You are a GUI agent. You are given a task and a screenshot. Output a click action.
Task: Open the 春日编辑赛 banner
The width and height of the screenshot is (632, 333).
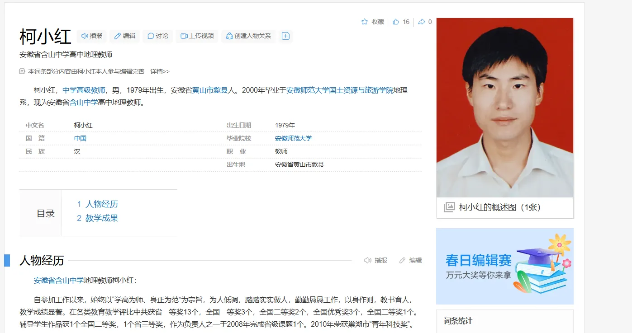tap(505, 266)
